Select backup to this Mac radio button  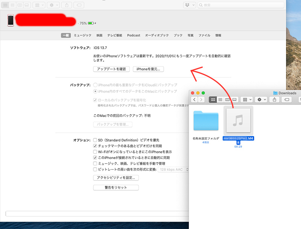point(95,91)
